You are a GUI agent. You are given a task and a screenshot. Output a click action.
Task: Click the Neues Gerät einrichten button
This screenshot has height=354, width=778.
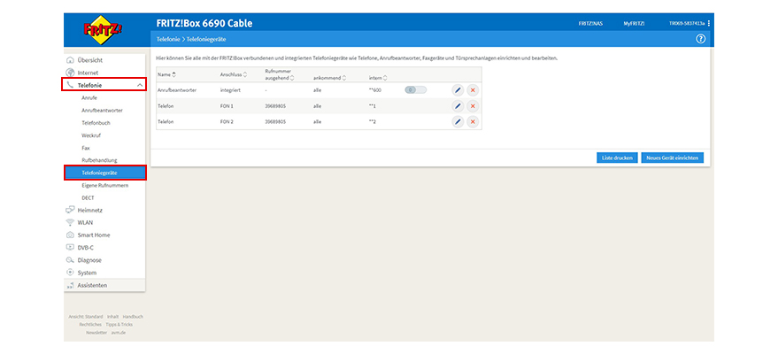[x=672, y=158]
